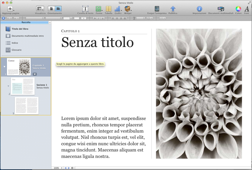Click the Aggiungi pagine plus button
This screenshot has height=170, width=252.
click(10, 9)
